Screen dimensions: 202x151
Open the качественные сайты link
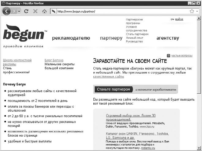(108, 77)
